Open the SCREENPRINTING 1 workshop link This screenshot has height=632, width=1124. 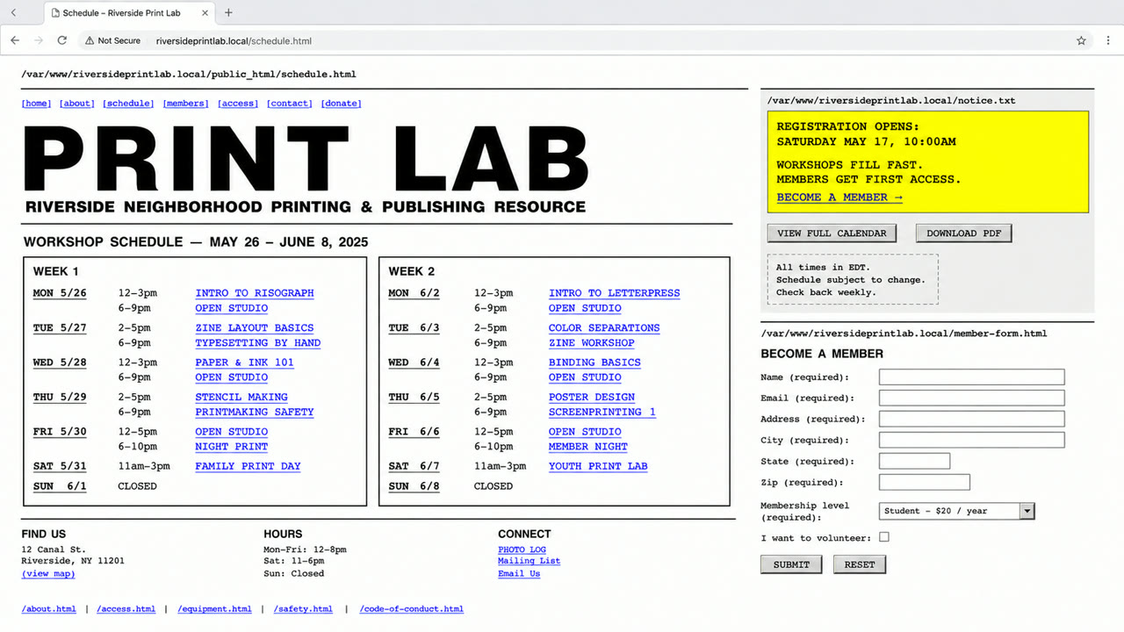tap(602, 413)
